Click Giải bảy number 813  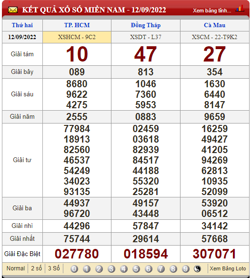click(x=146, y=72)
